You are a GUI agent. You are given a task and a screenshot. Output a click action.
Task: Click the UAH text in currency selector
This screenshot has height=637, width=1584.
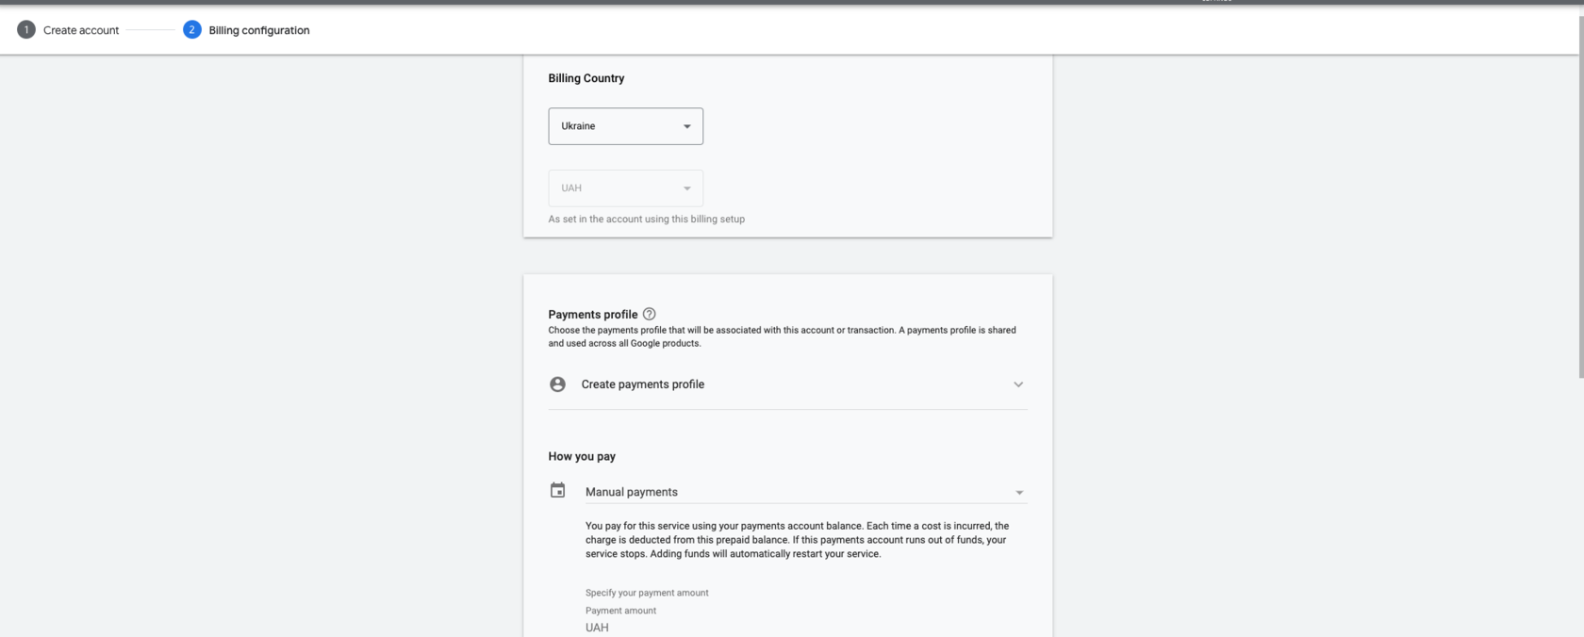[571, 188]
